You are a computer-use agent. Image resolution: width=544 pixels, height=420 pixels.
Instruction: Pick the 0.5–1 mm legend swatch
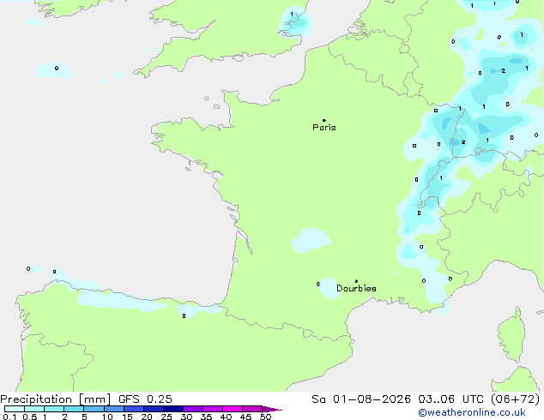point(34,409)
